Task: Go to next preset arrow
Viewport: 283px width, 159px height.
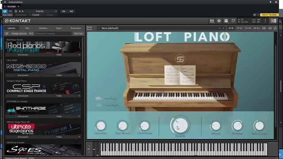Action: click(23, 11)
